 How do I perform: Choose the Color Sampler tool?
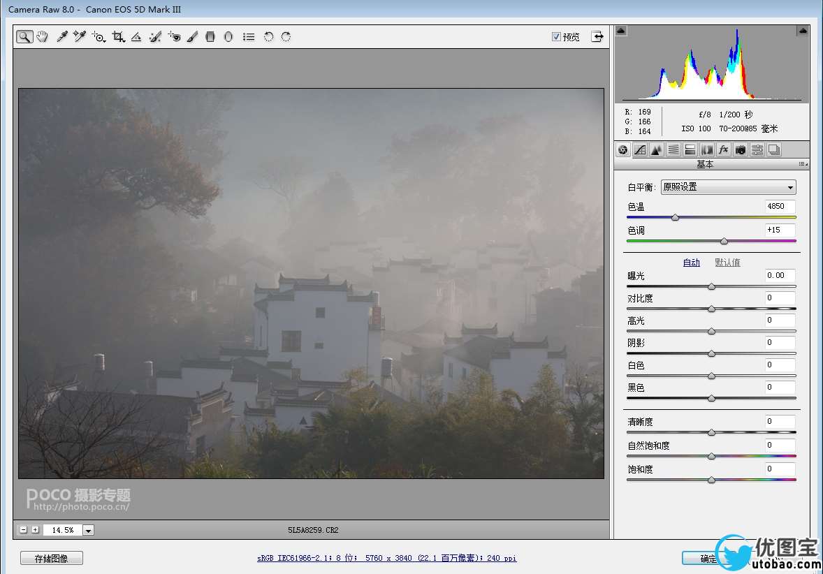click(79, 37)
